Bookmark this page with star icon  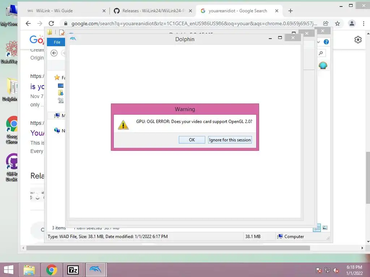pyautogui.click(x=337, y=23)
